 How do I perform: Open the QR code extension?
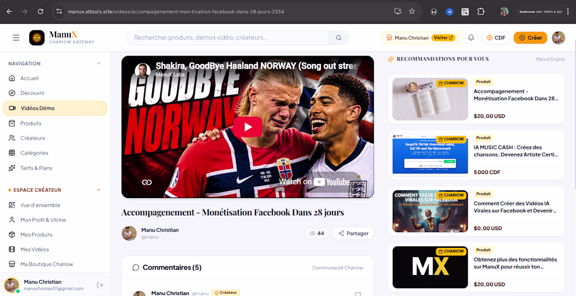point(465,12)
